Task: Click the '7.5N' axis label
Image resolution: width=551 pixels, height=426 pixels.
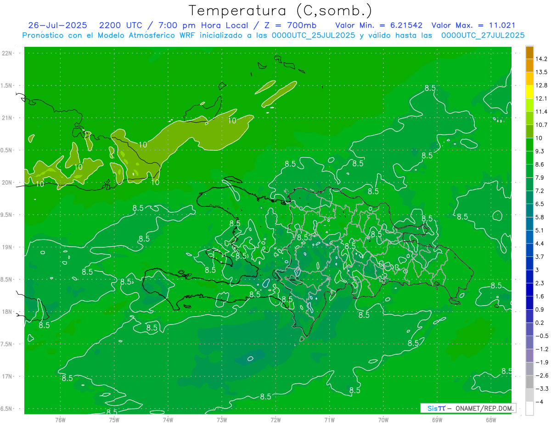Action: pos(7,344)
